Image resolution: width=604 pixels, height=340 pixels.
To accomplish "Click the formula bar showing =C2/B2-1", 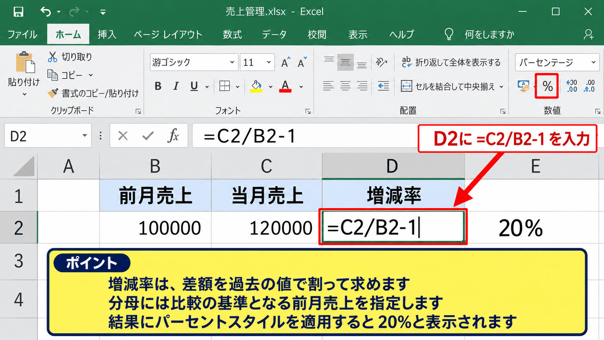I will tap(305, 136).
